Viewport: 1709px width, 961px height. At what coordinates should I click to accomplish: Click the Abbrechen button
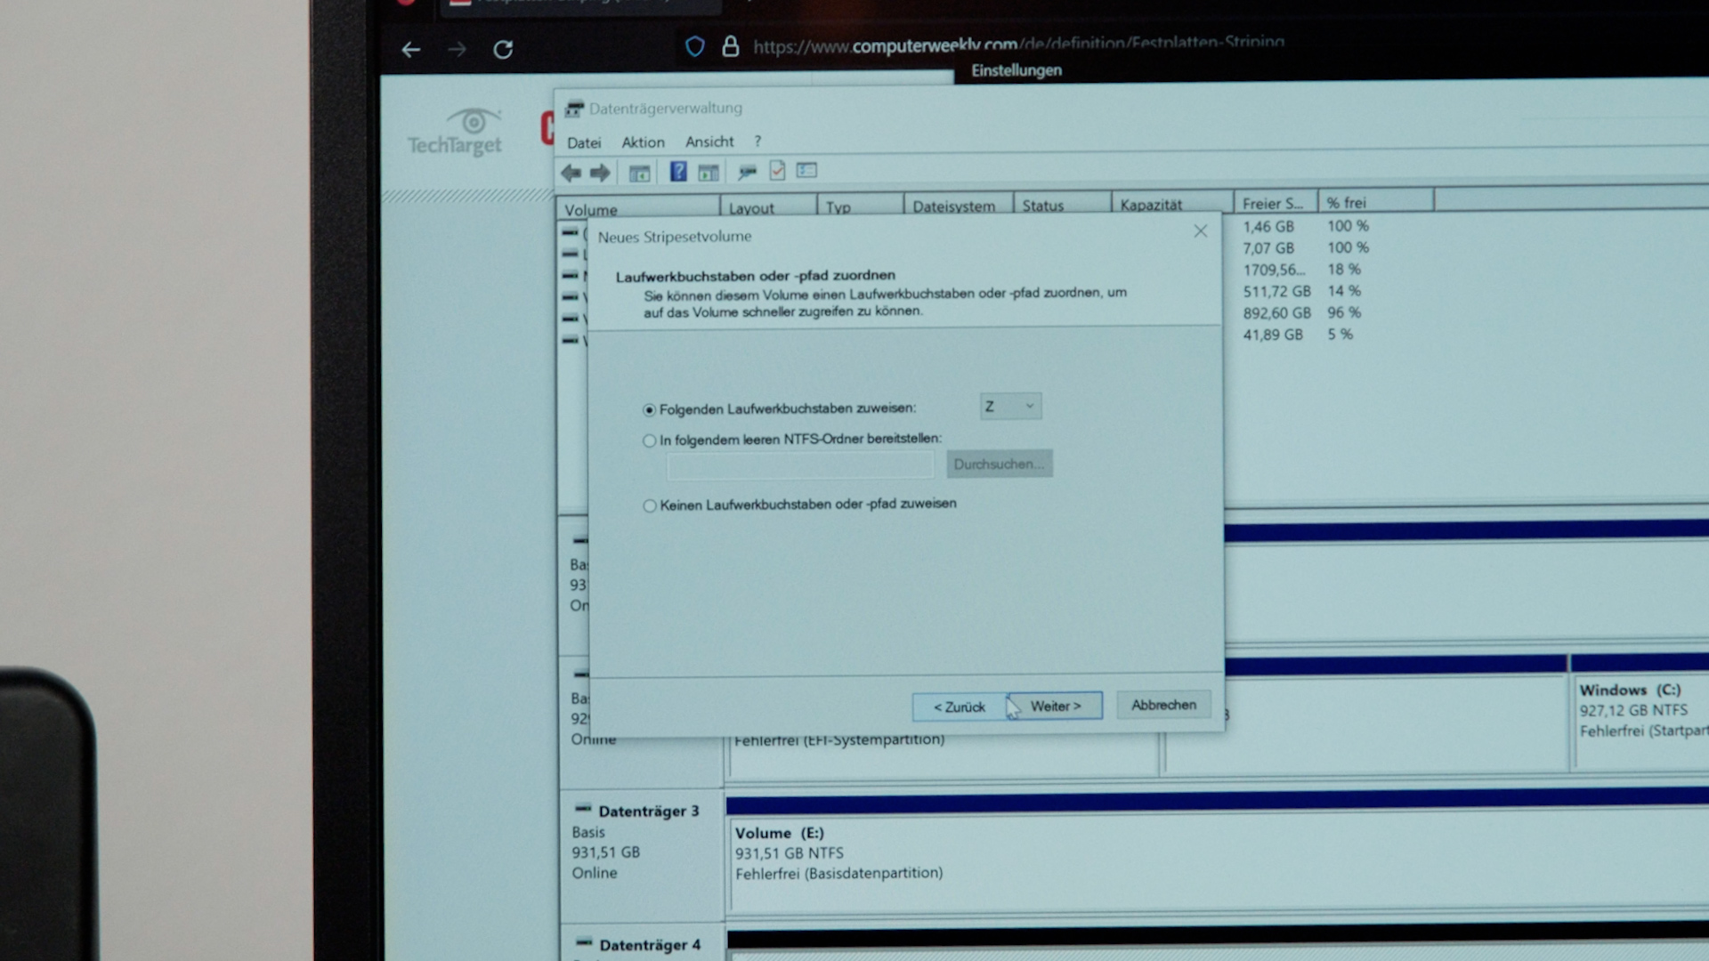coord(1163,705)
